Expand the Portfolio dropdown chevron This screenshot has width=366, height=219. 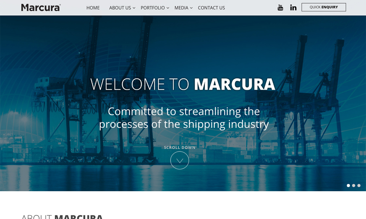[168, 8]
